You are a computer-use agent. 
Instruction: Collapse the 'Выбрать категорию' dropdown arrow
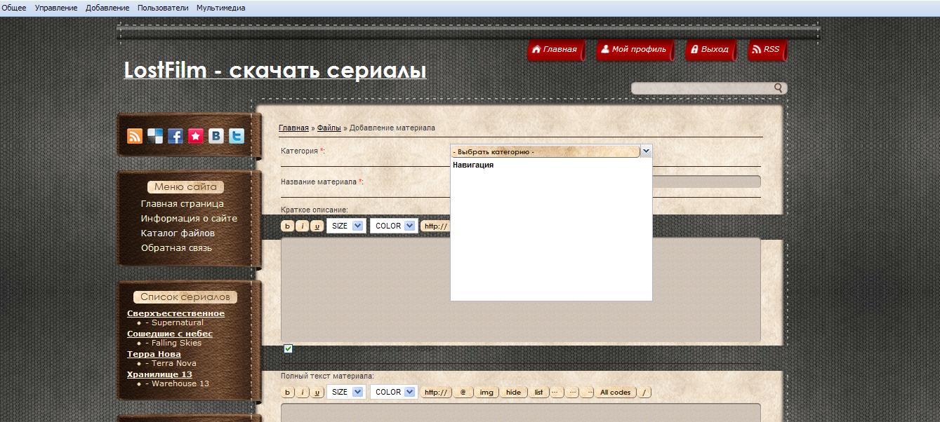click(646, 151)
